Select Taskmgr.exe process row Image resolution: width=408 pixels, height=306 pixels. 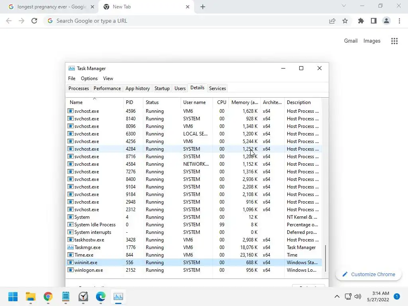point(194,247)
